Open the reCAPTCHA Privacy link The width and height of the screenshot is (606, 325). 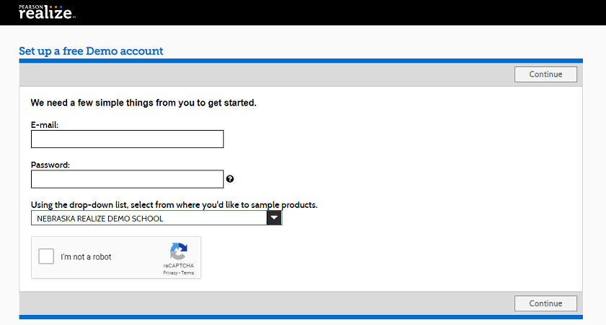coord(170,273)
